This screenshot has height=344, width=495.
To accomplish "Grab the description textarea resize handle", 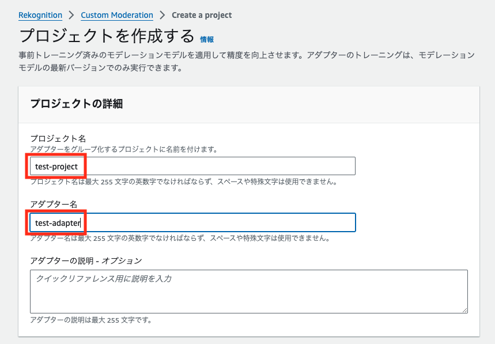I will [x=464, y=310].
